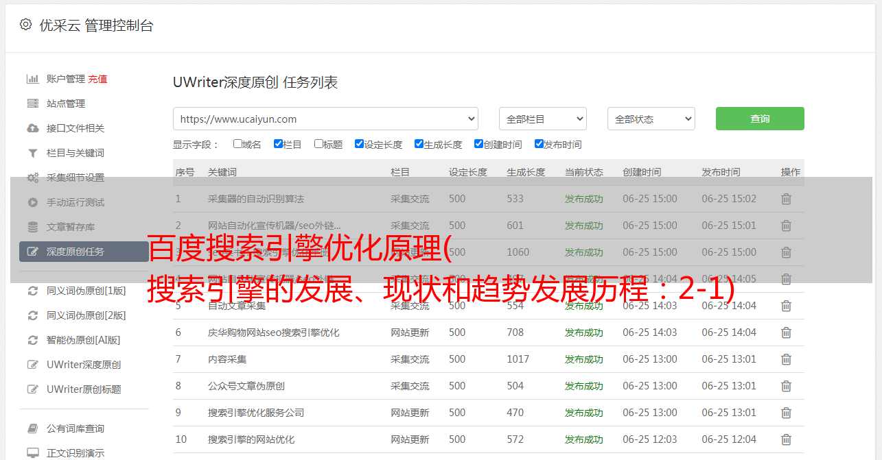Open UWriter原创标题 sidebar item
Image resolution: width=882 pixels, height=460 pixels.
84,389
